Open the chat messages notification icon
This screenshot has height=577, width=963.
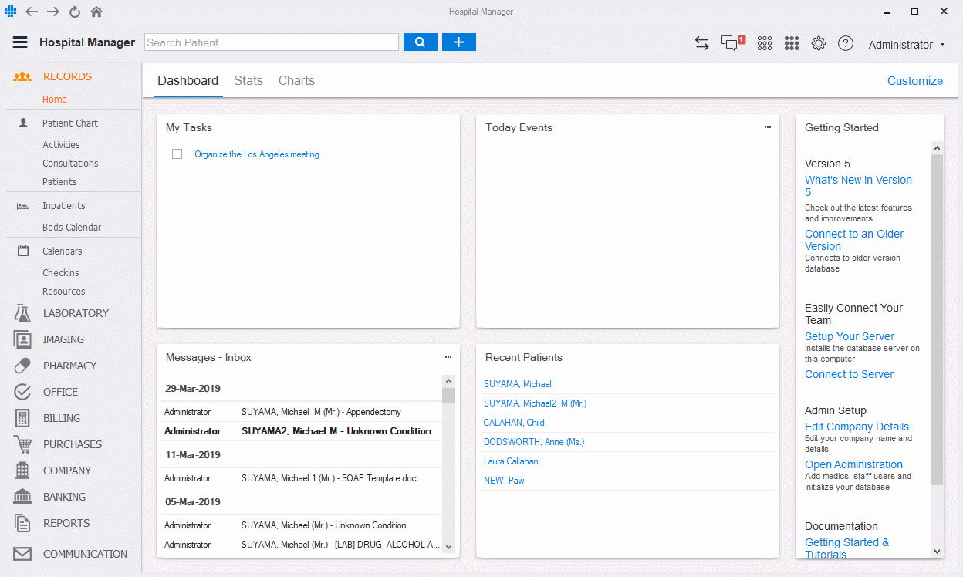730,43
